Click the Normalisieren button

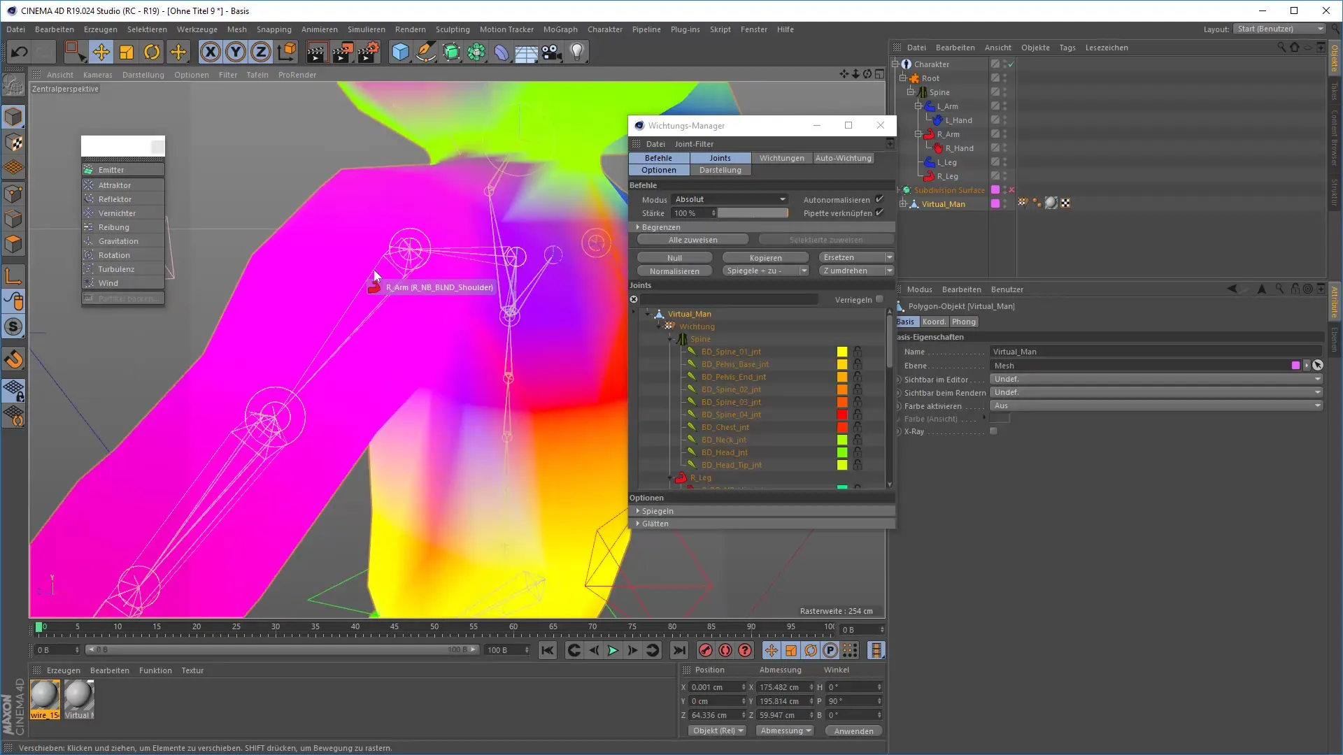point(674,271)
